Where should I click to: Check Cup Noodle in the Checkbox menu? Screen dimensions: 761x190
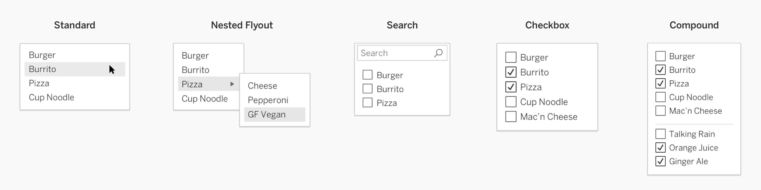[x=511, y=102]
